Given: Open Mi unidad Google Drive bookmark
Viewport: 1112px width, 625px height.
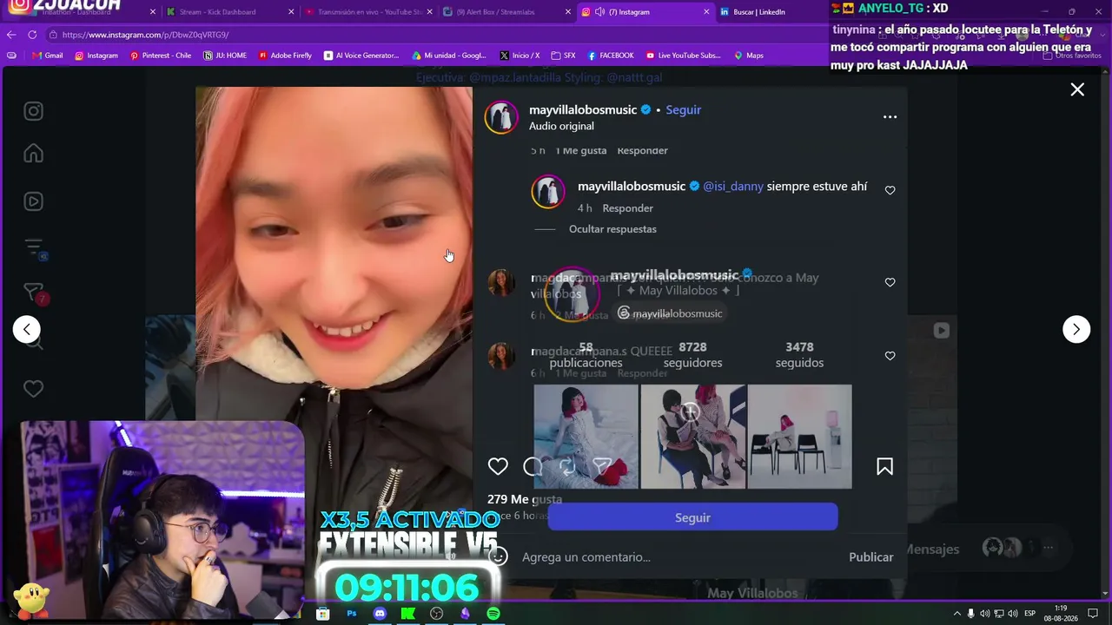Looking at the screenshot, I should click(x=449, y=56).
